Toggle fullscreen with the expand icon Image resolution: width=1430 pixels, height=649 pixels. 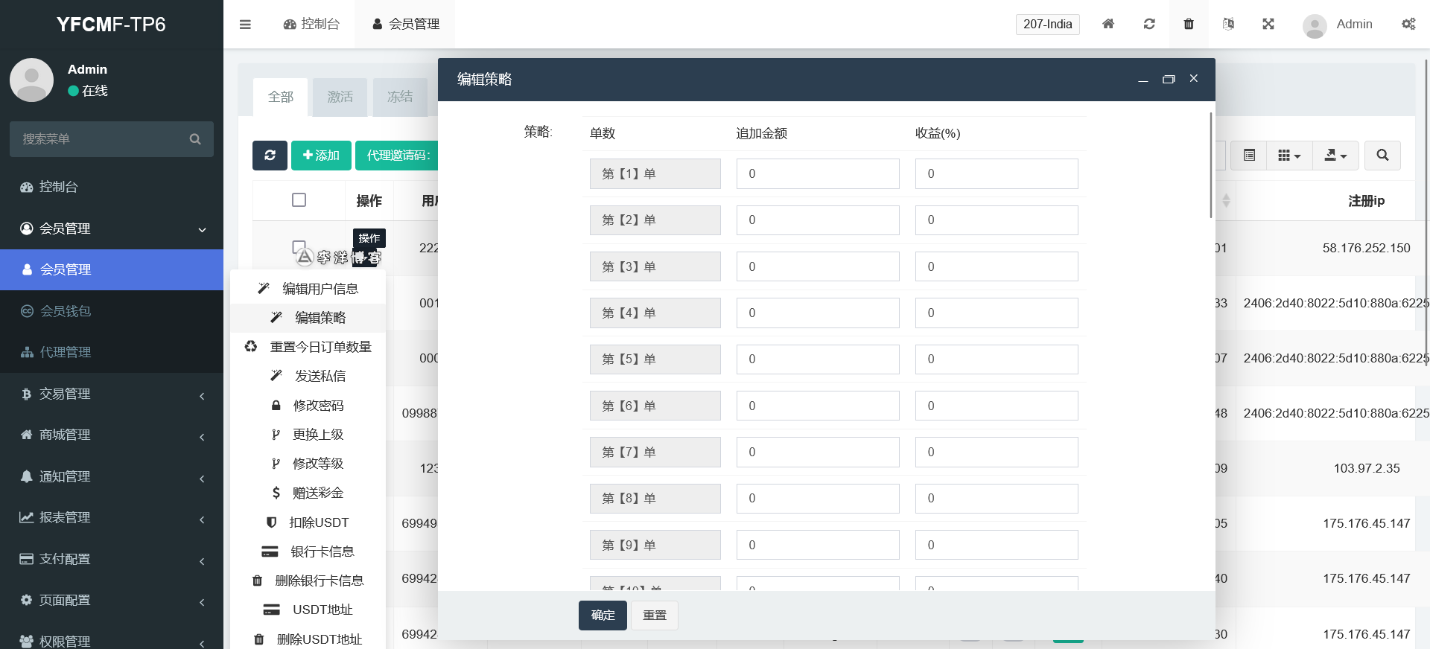[x=1268, y=24]
